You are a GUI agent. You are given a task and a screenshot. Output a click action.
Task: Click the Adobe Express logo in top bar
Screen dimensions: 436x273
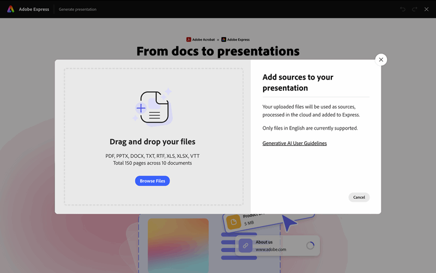click(10, 9)
